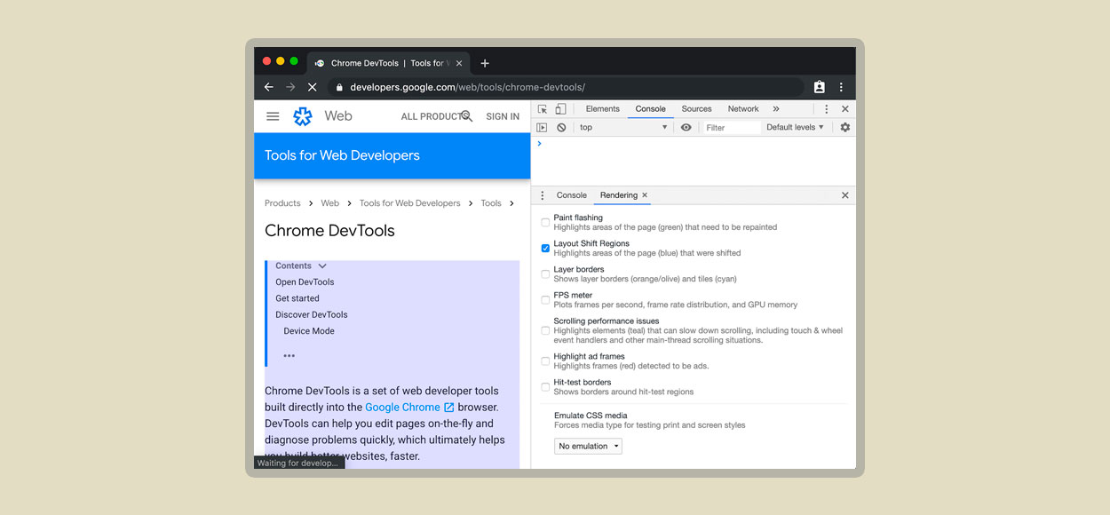Open a new tab with the plus button
The image size is (1110, 515).
click(485, 63)
